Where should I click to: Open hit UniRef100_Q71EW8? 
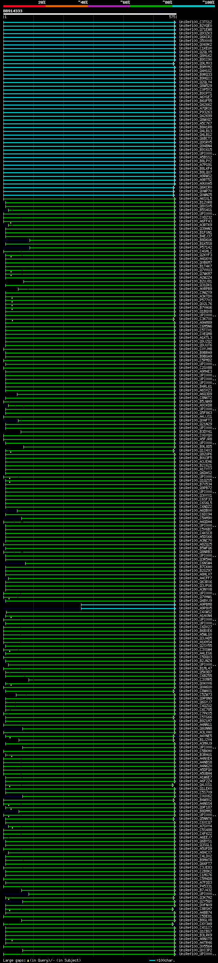tap(196, 29)
